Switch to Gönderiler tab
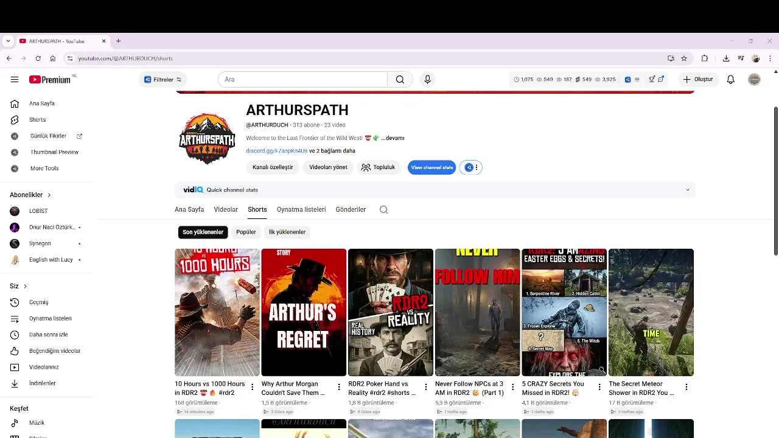The height and width of the screenshot is (438, 779). point(351,209)
